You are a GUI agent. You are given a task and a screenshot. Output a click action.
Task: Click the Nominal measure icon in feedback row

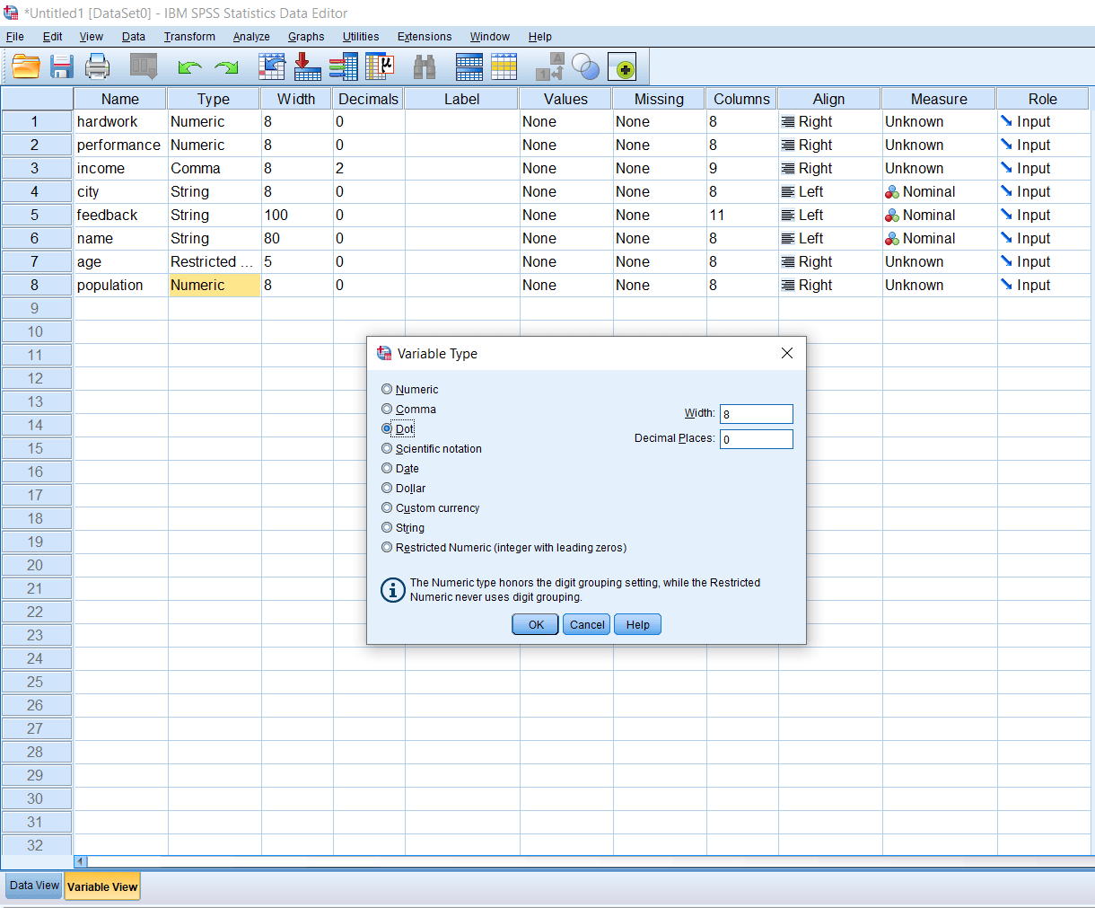[892, 216]
